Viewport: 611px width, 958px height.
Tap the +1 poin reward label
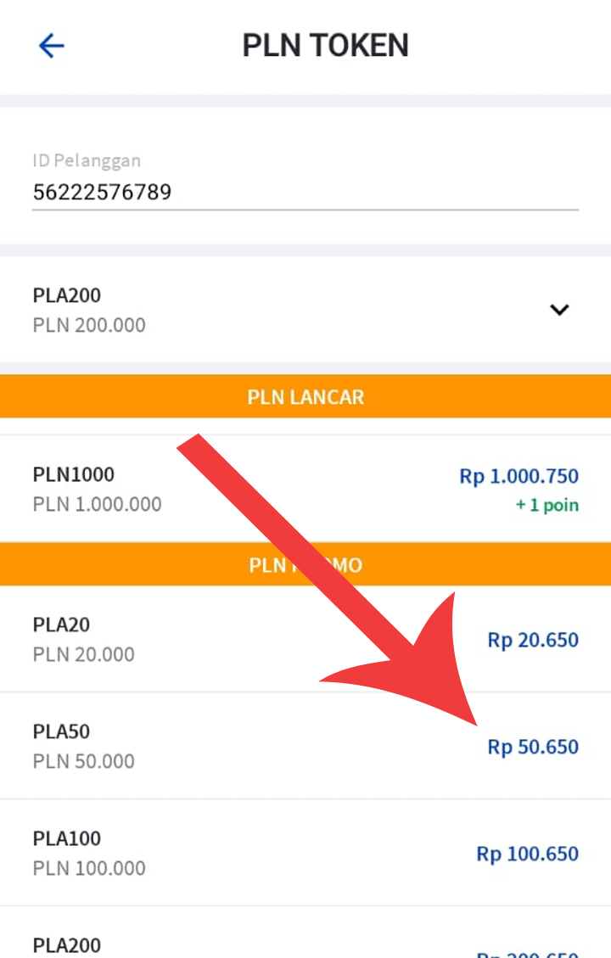[547, 506]
